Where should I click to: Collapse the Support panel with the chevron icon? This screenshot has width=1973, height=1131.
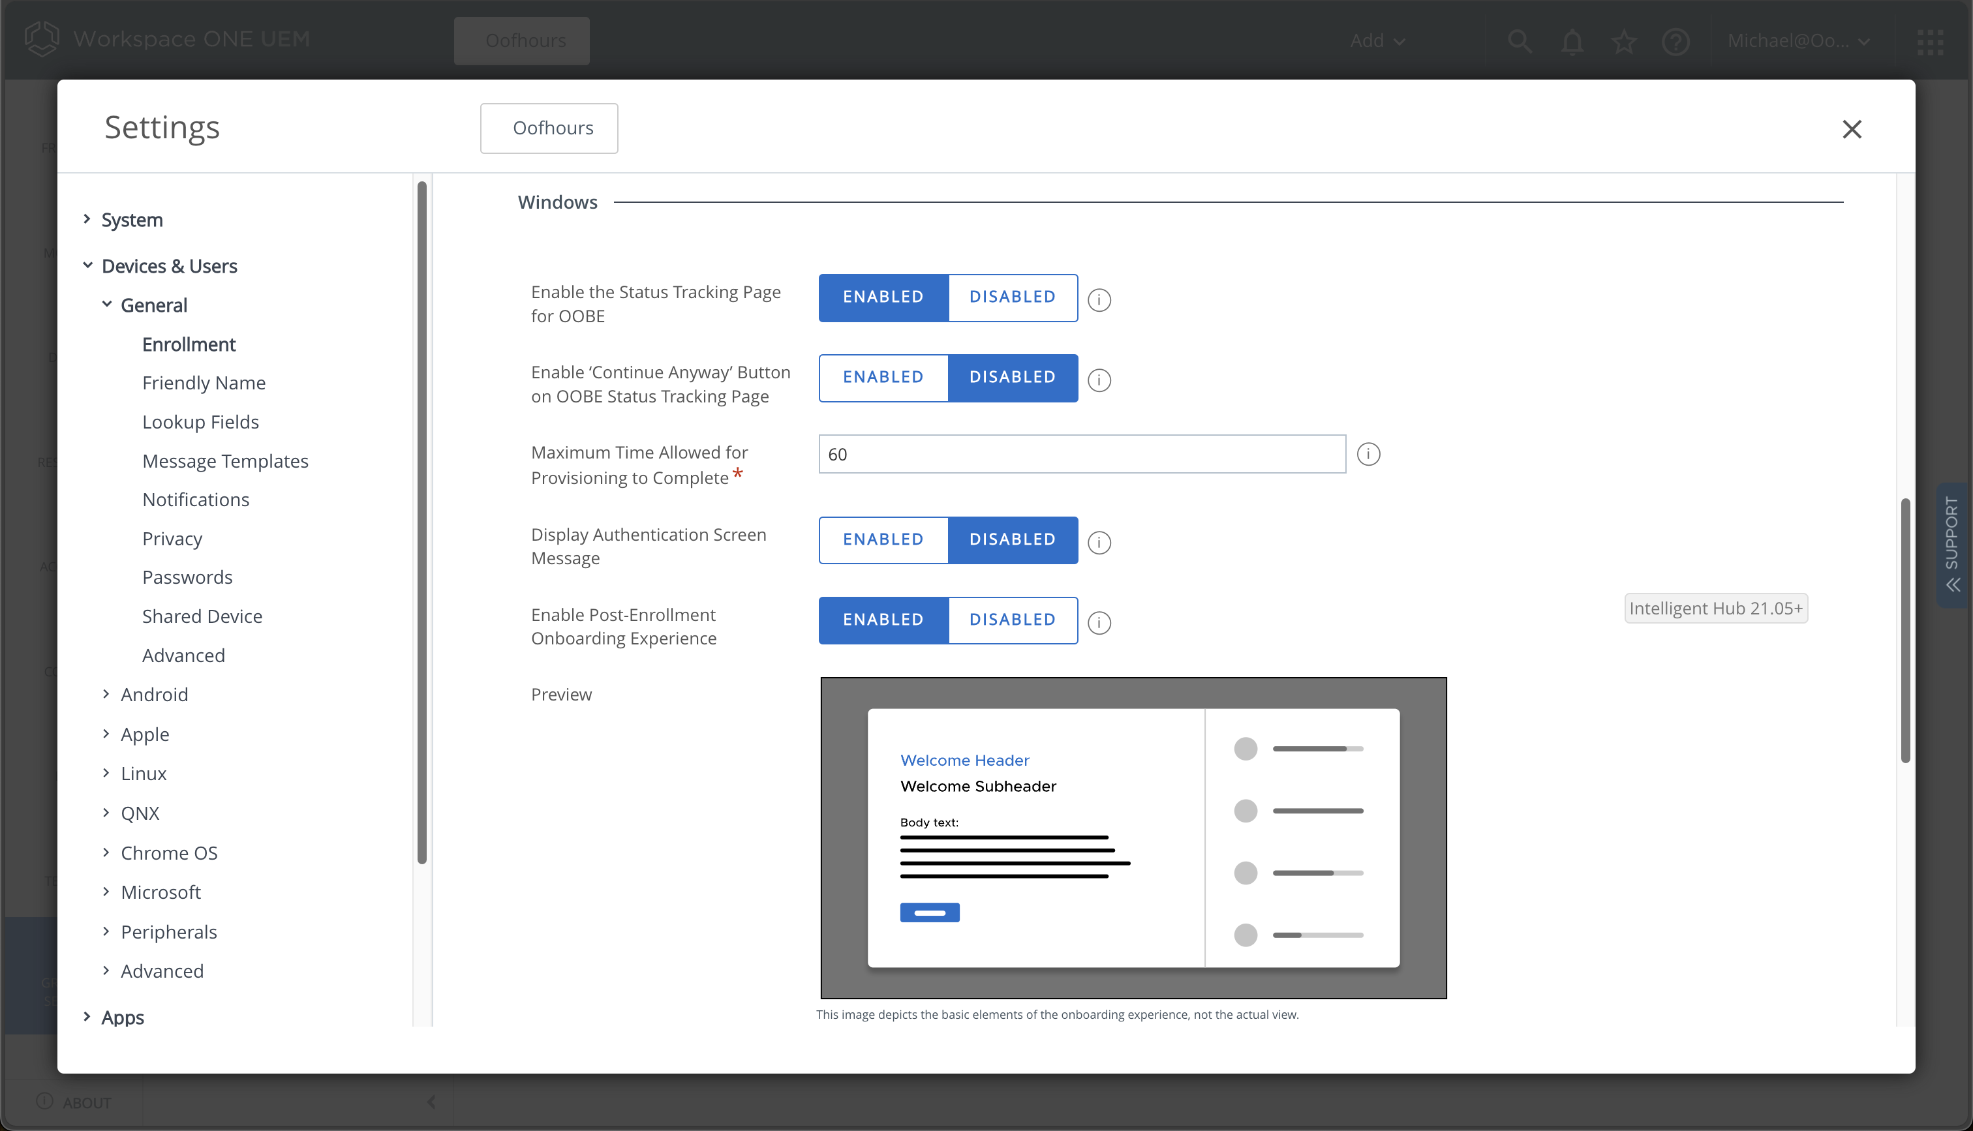coord(1953,584)
